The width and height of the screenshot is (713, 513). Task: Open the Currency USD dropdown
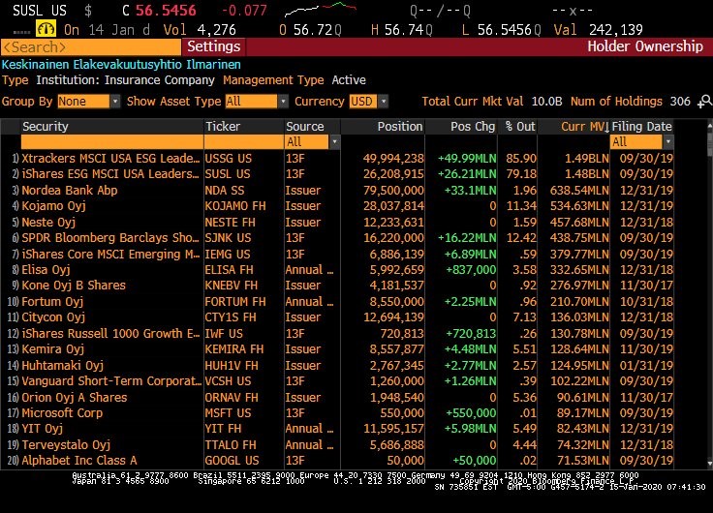coord(369,102)
